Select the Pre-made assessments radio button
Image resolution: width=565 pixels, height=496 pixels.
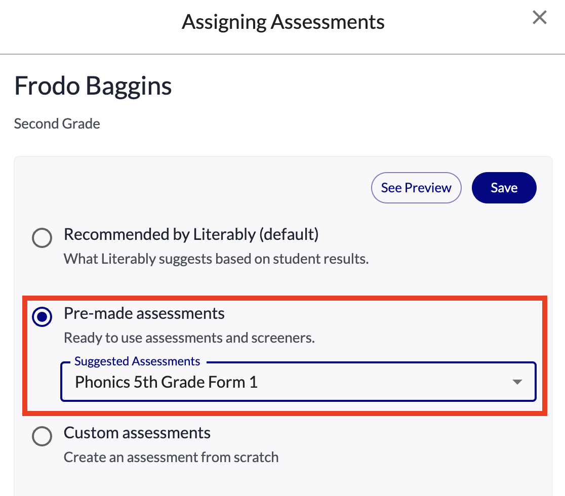(x=42, y=317)
